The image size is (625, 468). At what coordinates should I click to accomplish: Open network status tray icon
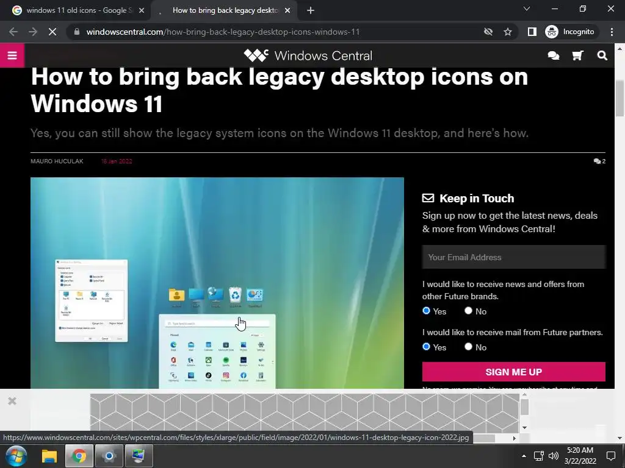click(538, 456)
